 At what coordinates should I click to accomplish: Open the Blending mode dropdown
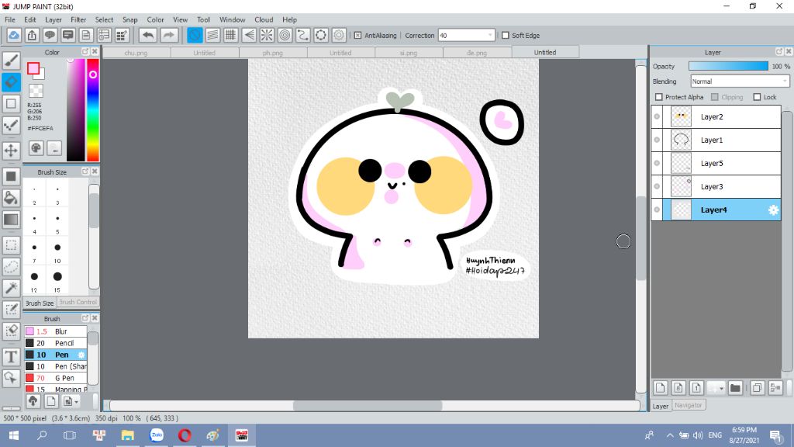click(x=740, y=81)
